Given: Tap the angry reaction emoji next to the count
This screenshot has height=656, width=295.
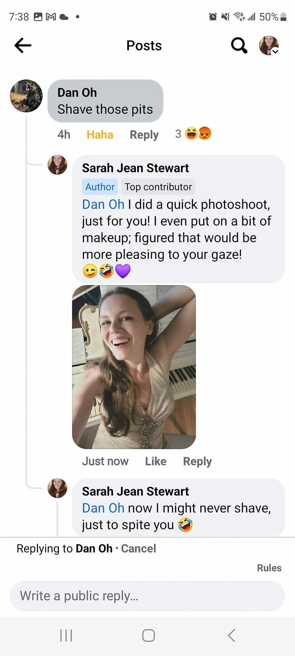Looking at the screenshot, I should (205, 133).
